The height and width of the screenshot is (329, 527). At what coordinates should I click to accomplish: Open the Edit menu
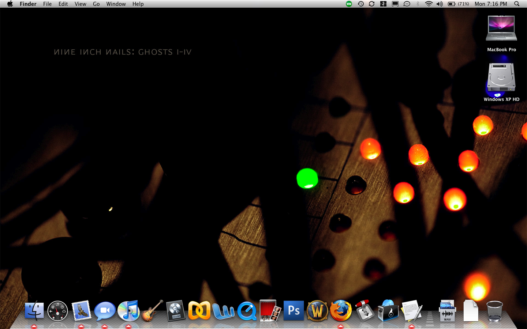[63, 4]
